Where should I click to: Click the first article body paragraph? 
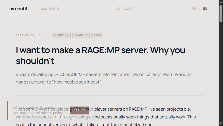pos(146,117)
